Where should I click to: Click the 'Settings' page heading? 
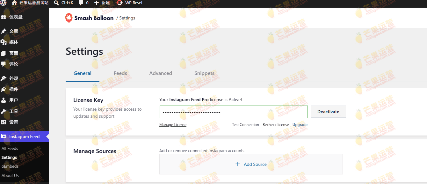[x=84, y=52]
